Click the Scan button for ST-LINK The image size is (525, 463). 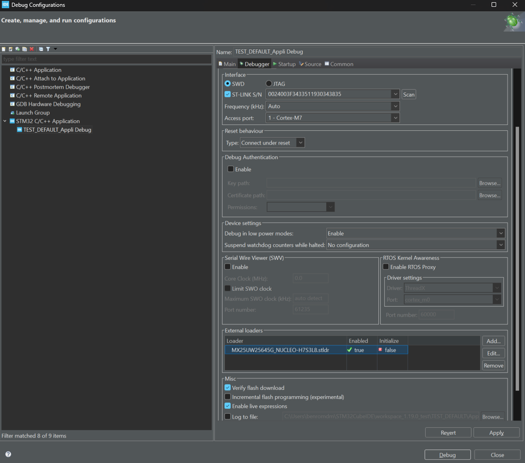click(x=408, y=94)
